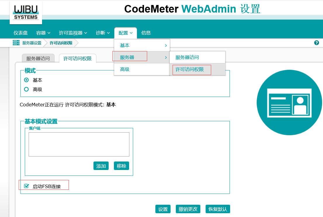Screen dimensions: 323x217
Task: Click the 添加 client button
Action: click(101, 166)
